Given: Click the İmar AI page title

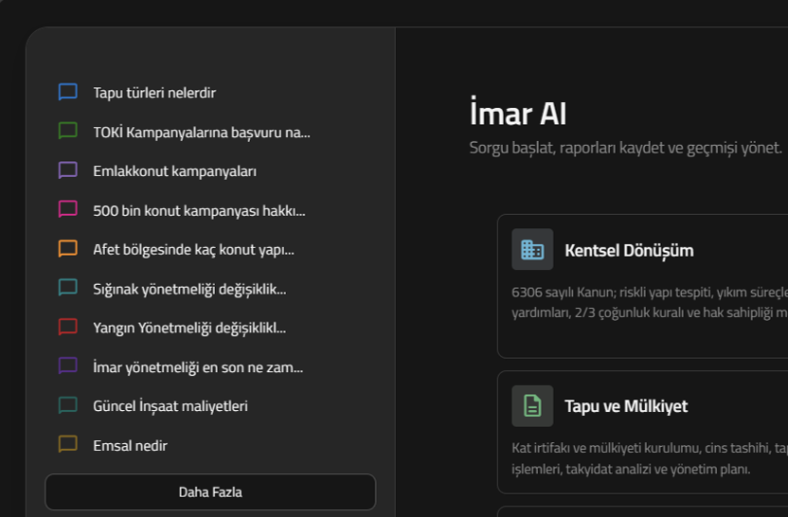Looking at the screenshot, I should point(518,114).
